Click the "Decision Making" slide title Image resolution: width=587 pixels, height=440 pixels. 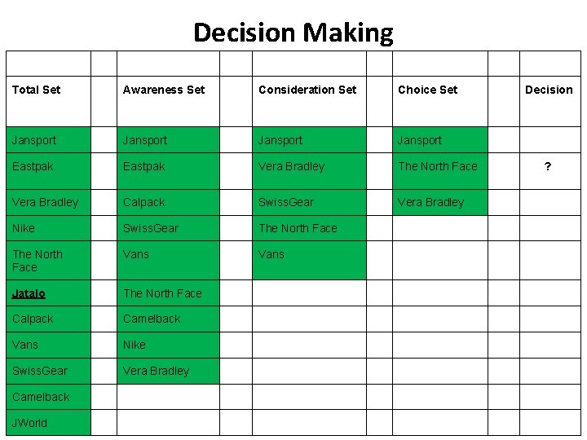pos(293,33)
